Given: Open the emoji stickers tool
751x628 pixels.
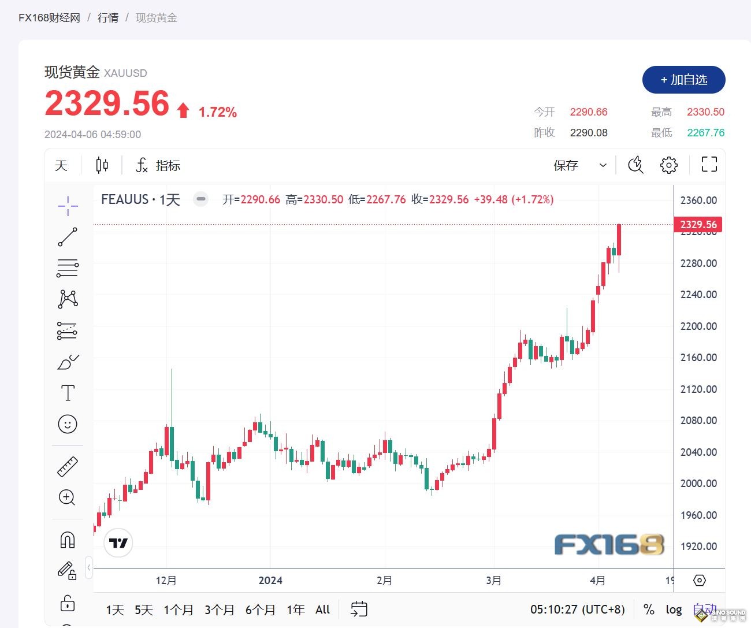Looking at the screenshot, I should tap(68, 424).
